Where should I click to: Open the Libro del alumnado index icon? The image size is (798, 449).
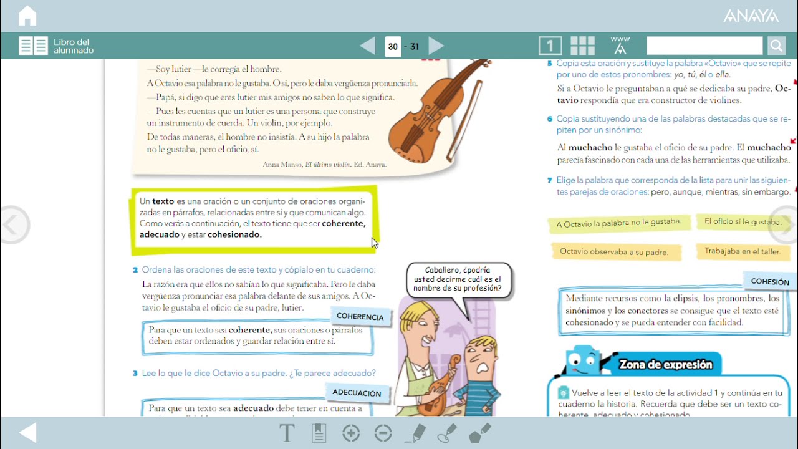point(33,46)
